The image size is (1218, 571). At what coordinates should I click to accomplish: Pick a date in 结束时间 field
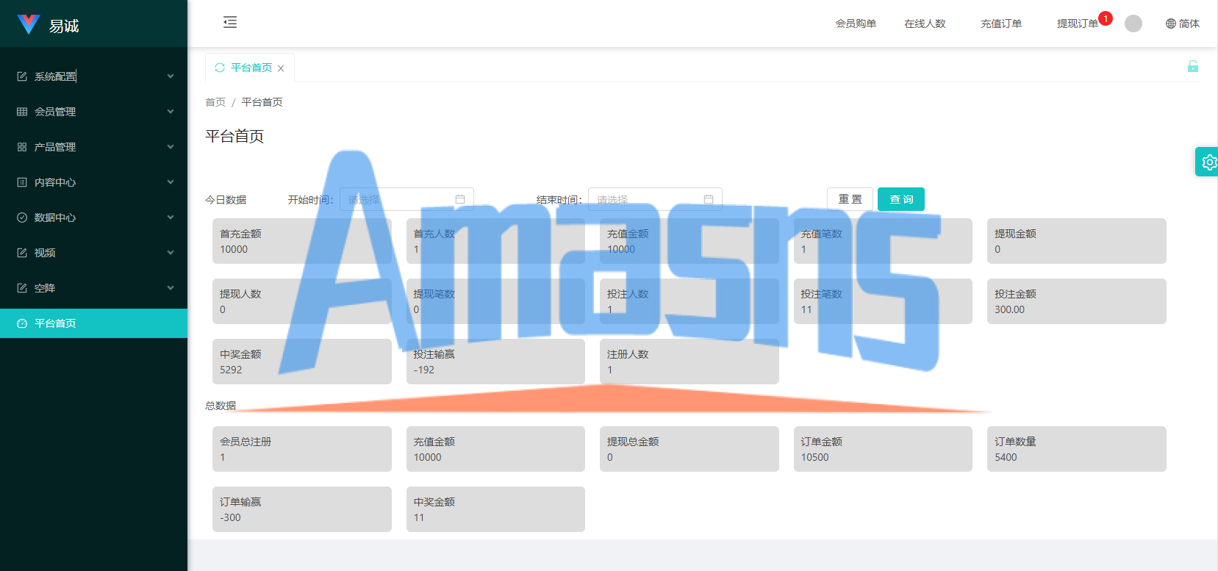tap(655, 199)
